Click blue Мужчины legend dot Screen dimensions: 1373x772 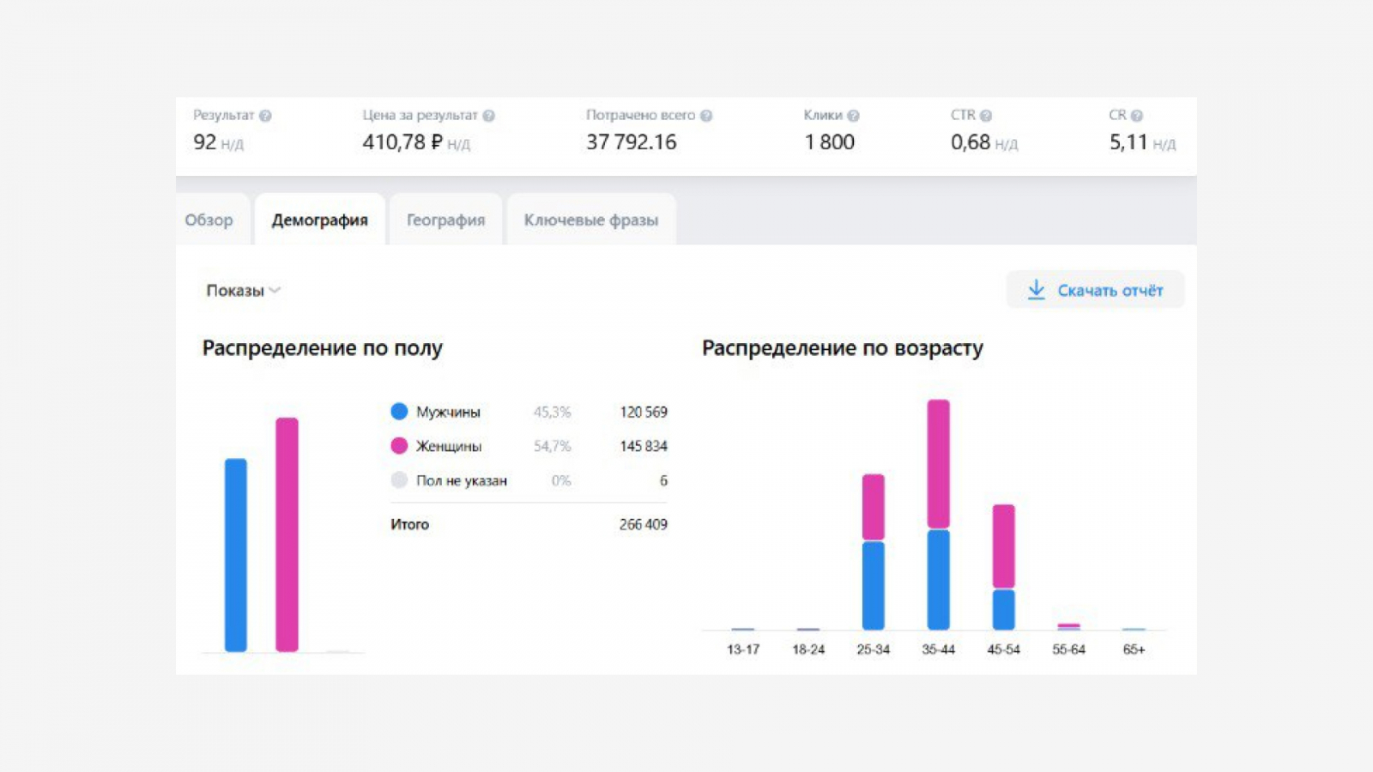(399, 412)
